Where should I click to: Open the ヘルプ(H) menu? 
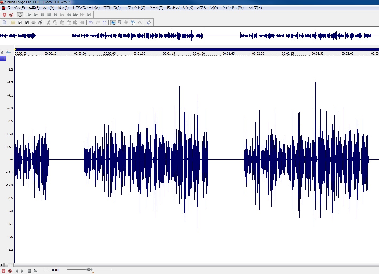[x=255, y=8]
